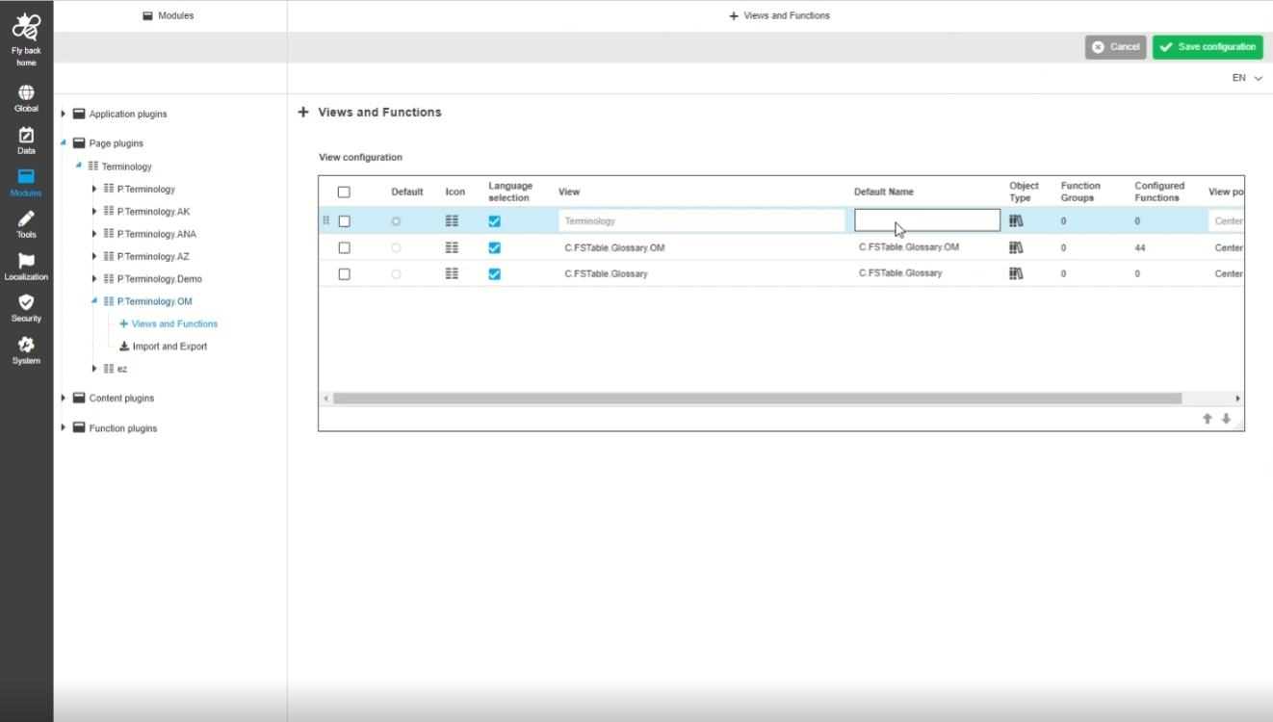Click the Fly back home bee icon
This screenshot has height=722, width=1273.
coord(26,27)
